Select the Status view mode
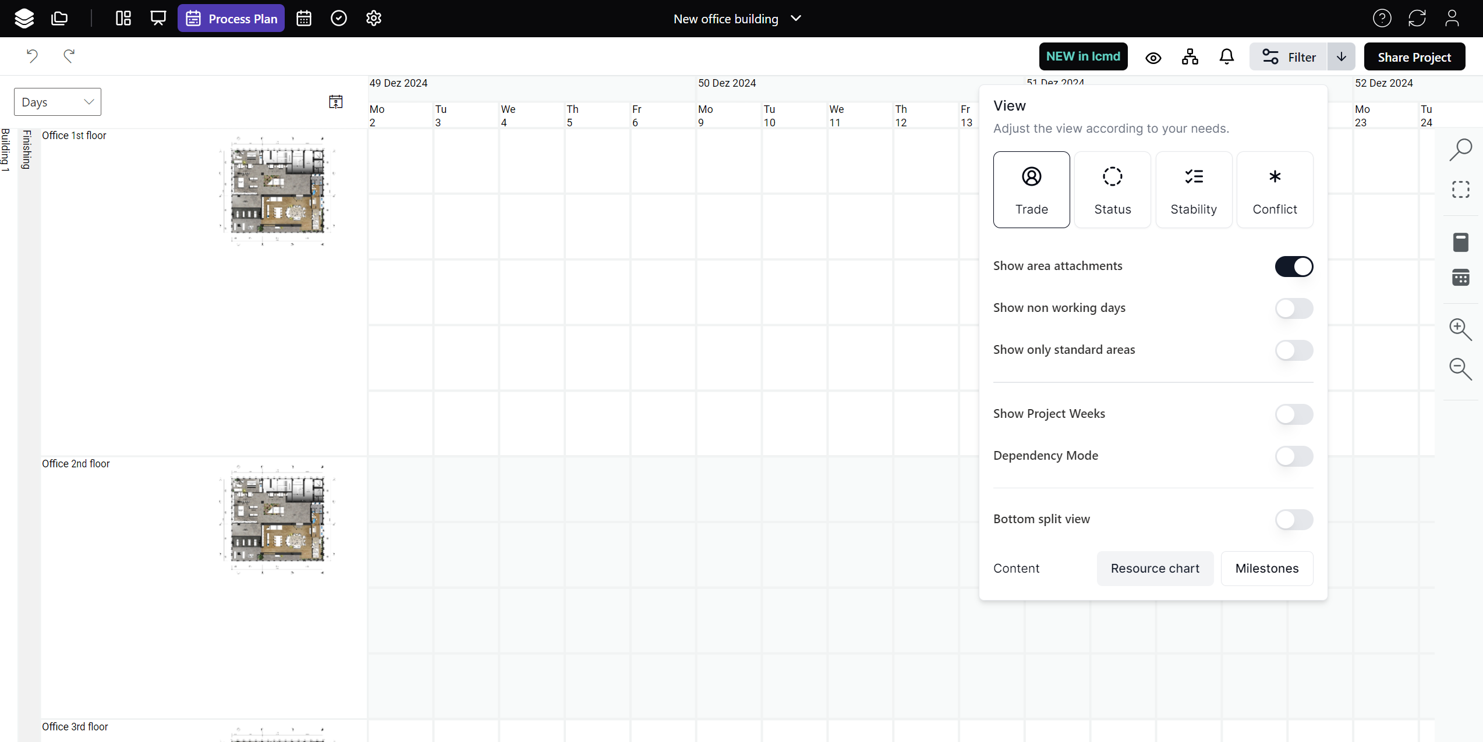 pos(1112,190)
